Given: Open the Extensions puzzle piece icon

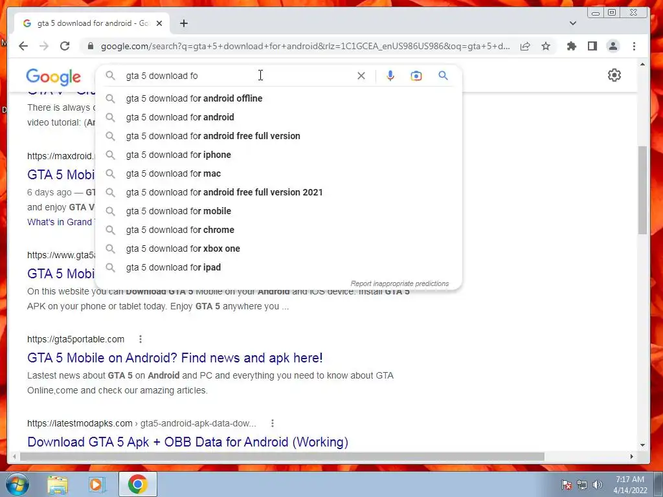Looking at the screenshot, I should click(x=572, y=46).
